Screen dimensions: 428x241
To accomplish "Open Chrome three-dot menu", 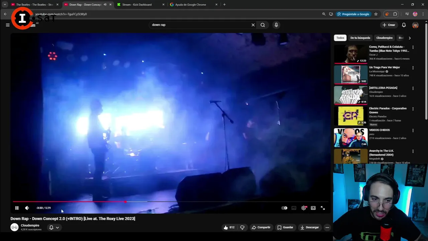I will pyautogui.click(x=423, y=14).
